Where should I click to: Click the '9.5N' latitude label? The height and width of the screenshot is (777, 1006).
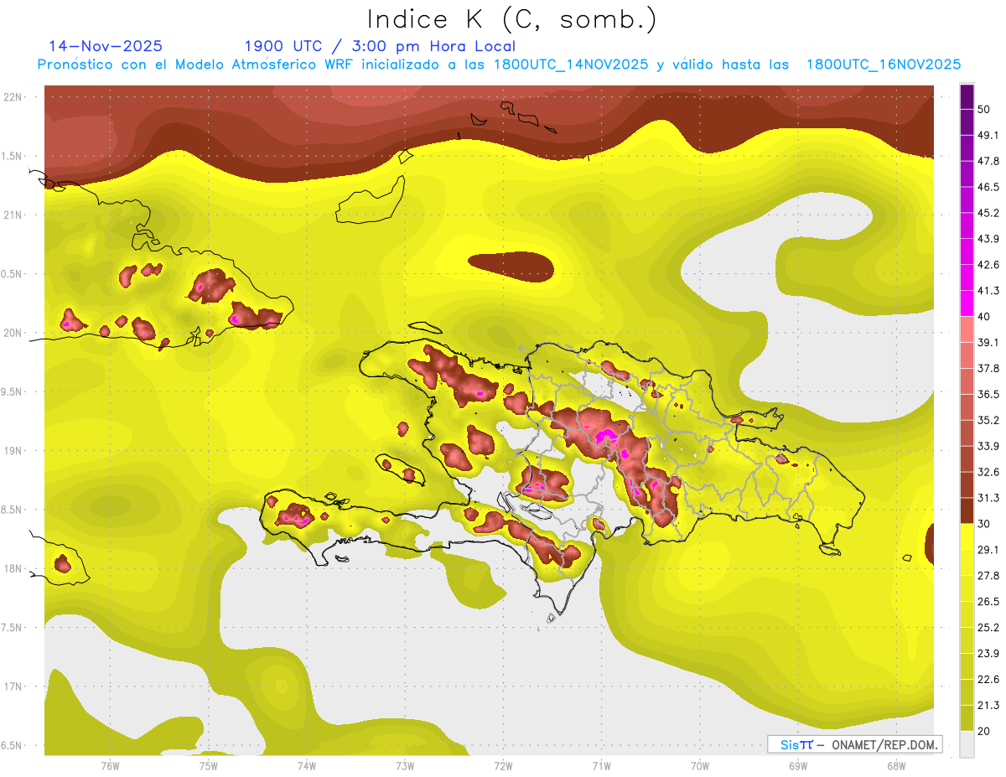coord(13,391)
